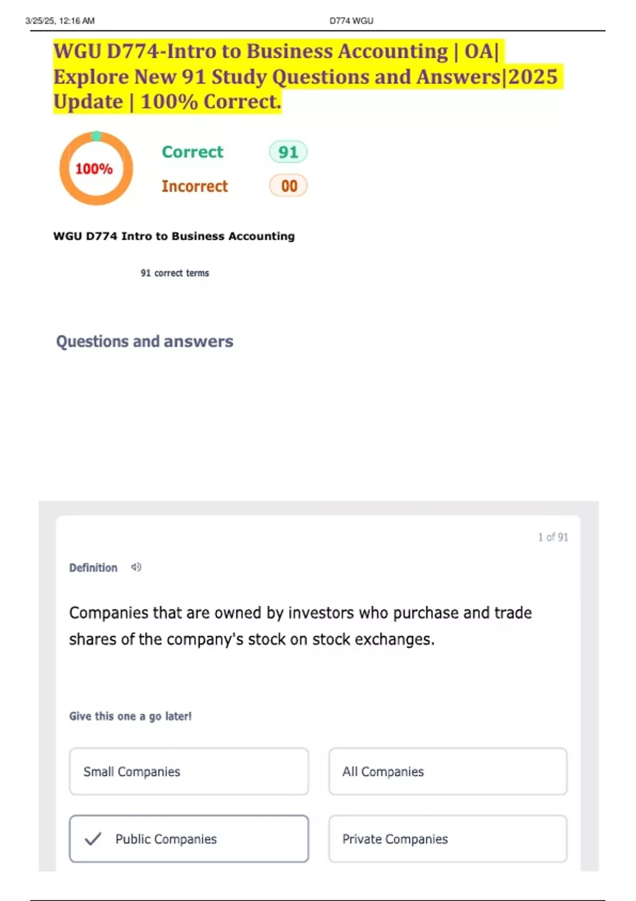Select the Small Companies answer choice
The image size is (636, 901).
click(x=188, y=772)
